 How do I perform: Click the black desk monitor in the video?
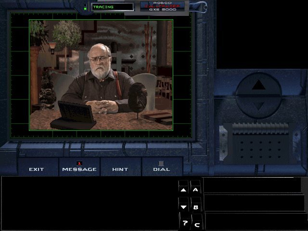73,115
